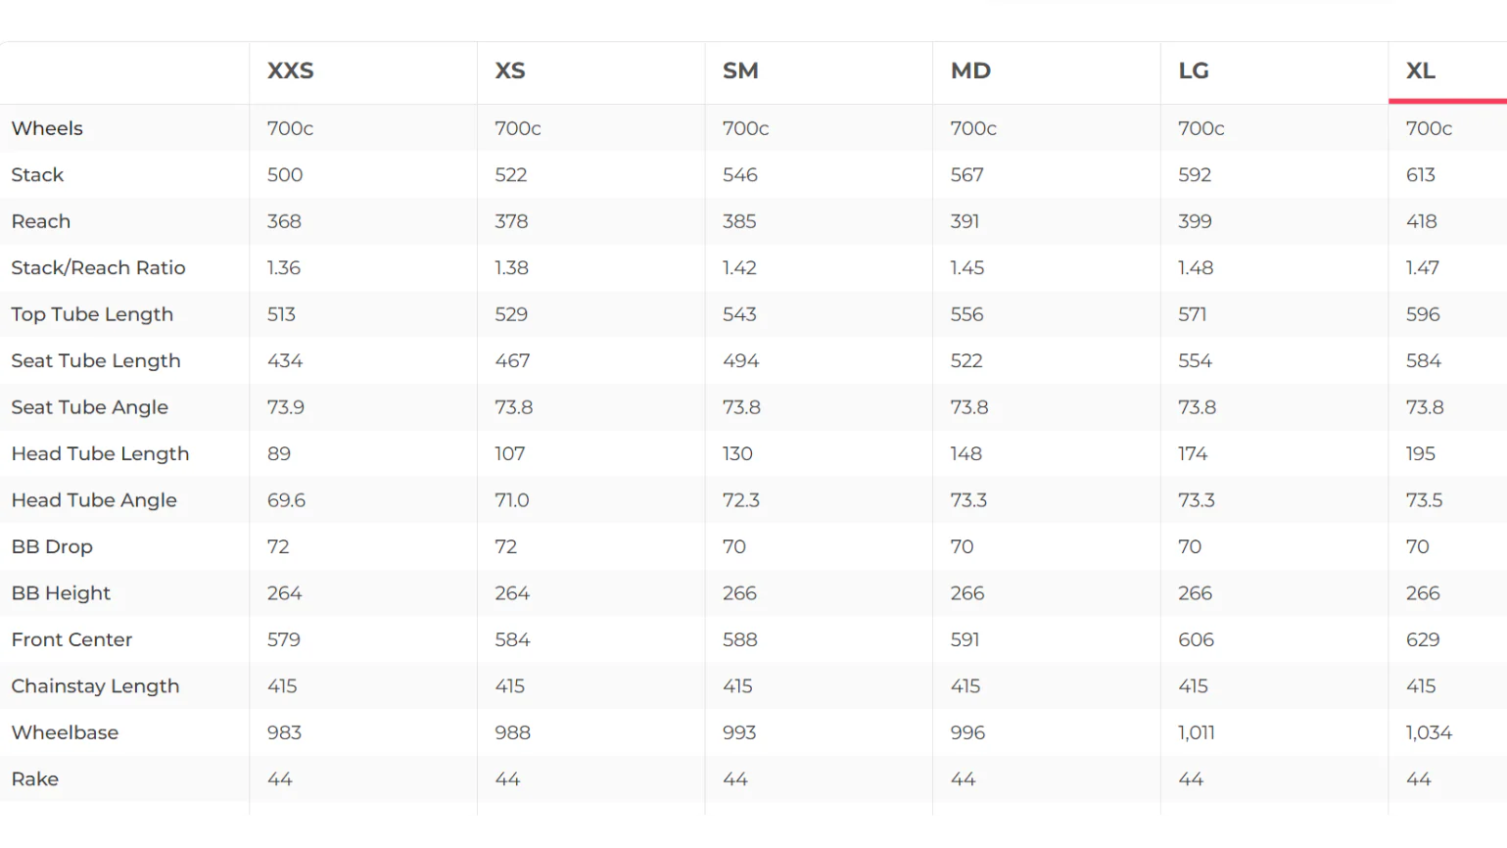Click the Wheelbase row label
This screenshot has height=848, width=1507.
[65, 732]
